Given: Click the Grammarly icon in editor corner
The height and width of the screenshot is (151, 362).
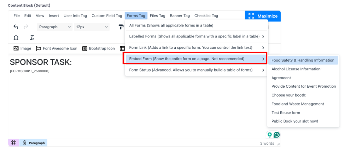Looking at the screenshot, I should click(x=277, y=135).
